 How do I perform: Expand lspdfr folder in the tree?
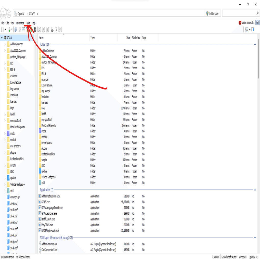point(5,114)
